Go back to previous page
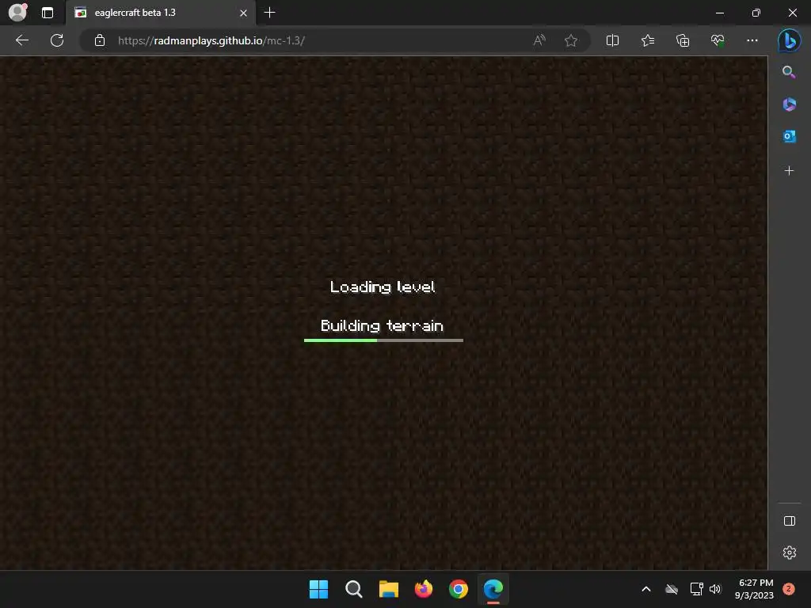Viewport: 811px width, 608px height. 21,40
